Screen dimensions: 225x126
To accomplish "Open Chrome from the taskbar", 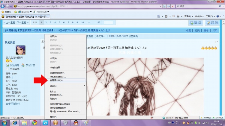I will [34, 123].
